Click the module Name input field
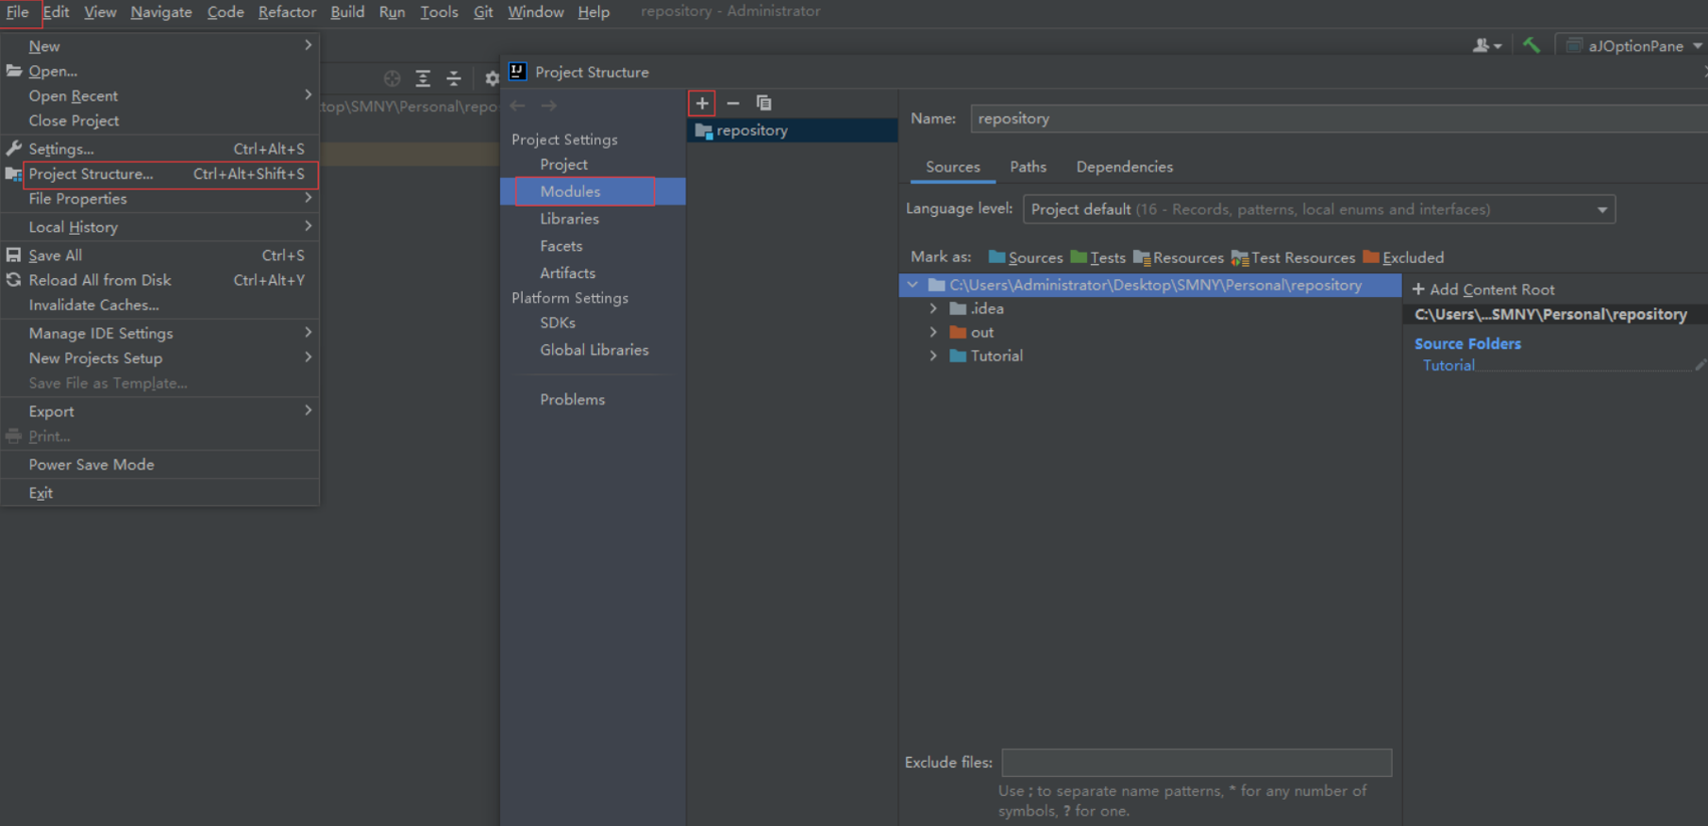Screen dimensions: 1708x826 [1338, 119]
